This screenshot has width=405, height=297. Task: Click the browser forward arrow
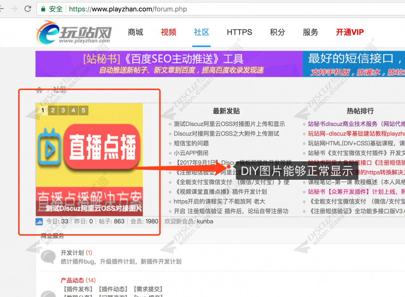[x=14, y=9]
